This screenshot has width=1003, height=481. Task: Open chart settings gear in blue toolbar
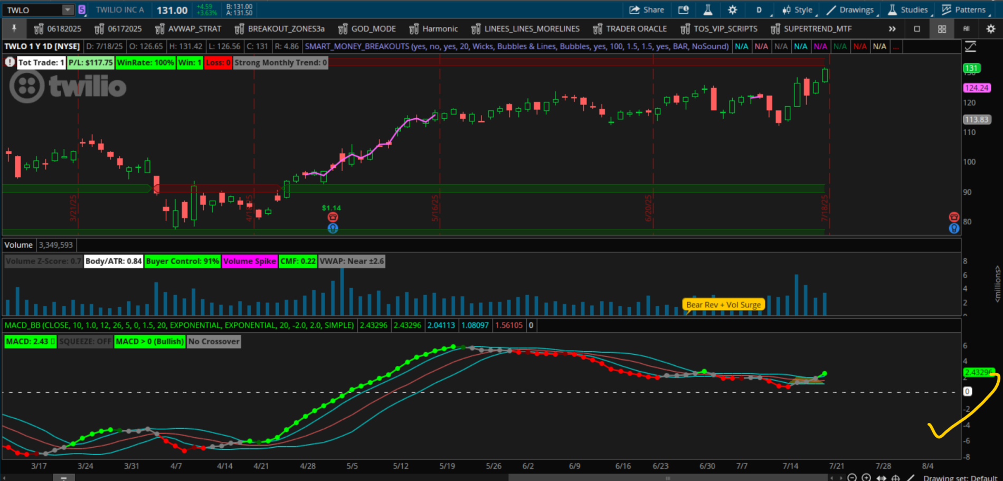click(x=732, y=10)
